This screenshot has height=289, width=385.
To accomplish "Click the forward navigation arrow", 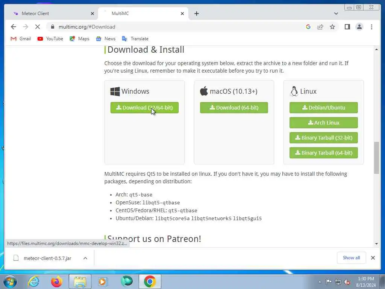I will tap(26, 27).
